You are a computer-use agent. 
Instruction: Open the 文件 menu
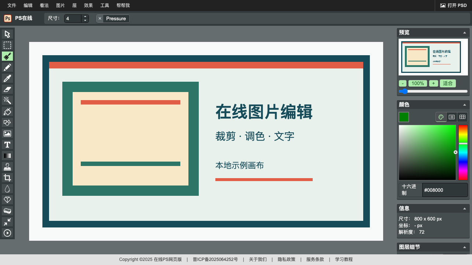[x=12, y=6]
